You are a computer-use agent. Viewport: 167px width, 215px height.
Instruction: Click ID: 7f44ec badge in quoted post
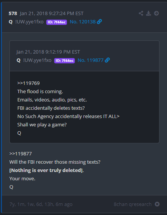pyautogui.click(x=64, y=60)
